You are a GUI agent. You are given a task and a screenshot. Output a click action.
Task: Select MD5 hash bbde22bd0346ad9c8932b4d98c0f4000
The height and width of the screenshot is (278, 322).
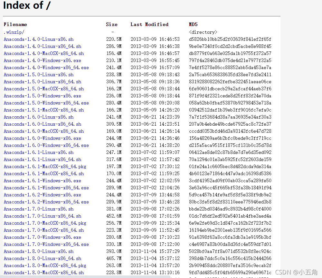coord(230,209)
